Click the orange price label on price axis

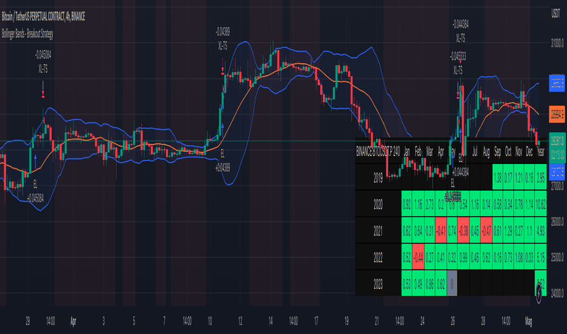pos(557,113)
